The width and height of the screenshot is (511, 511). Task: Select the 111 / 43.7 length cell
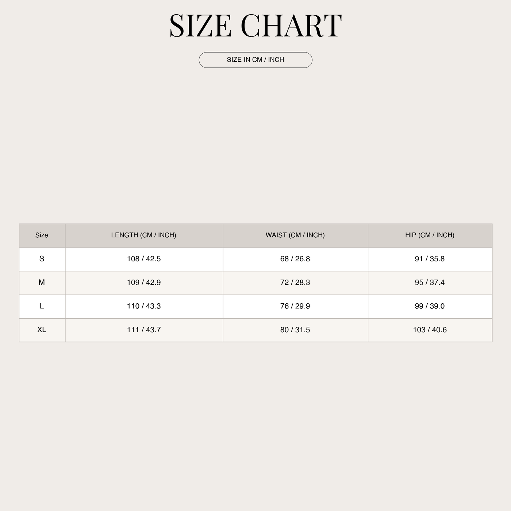(144, 330)
